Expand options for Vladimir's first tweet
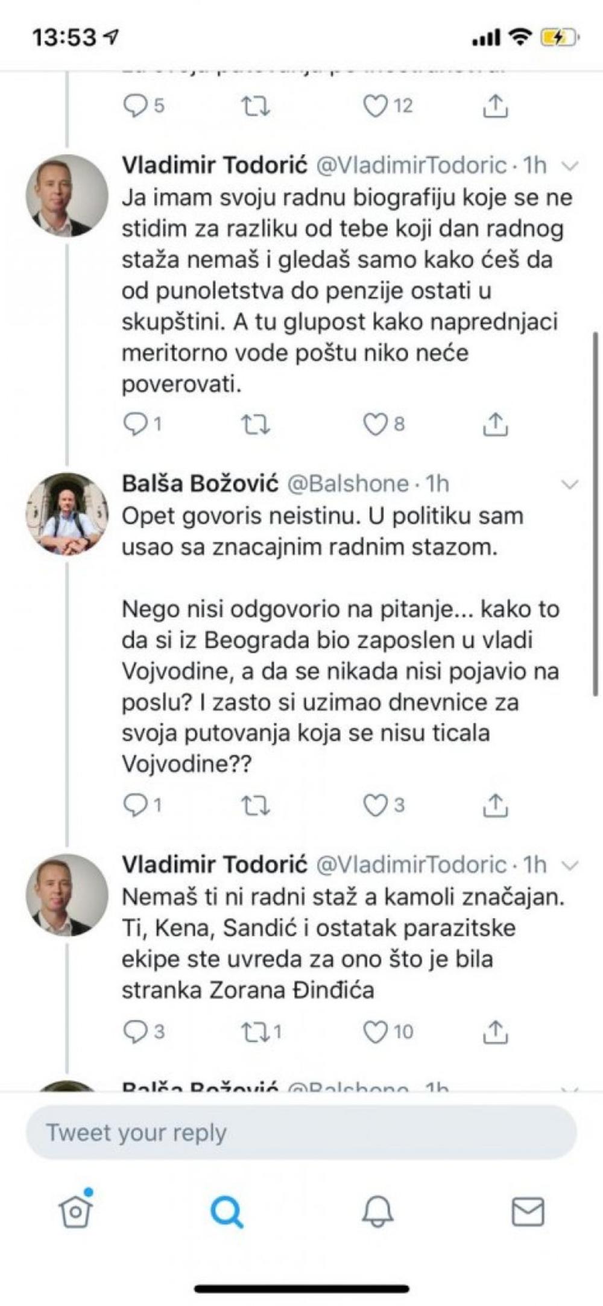 tap(569, 166)
